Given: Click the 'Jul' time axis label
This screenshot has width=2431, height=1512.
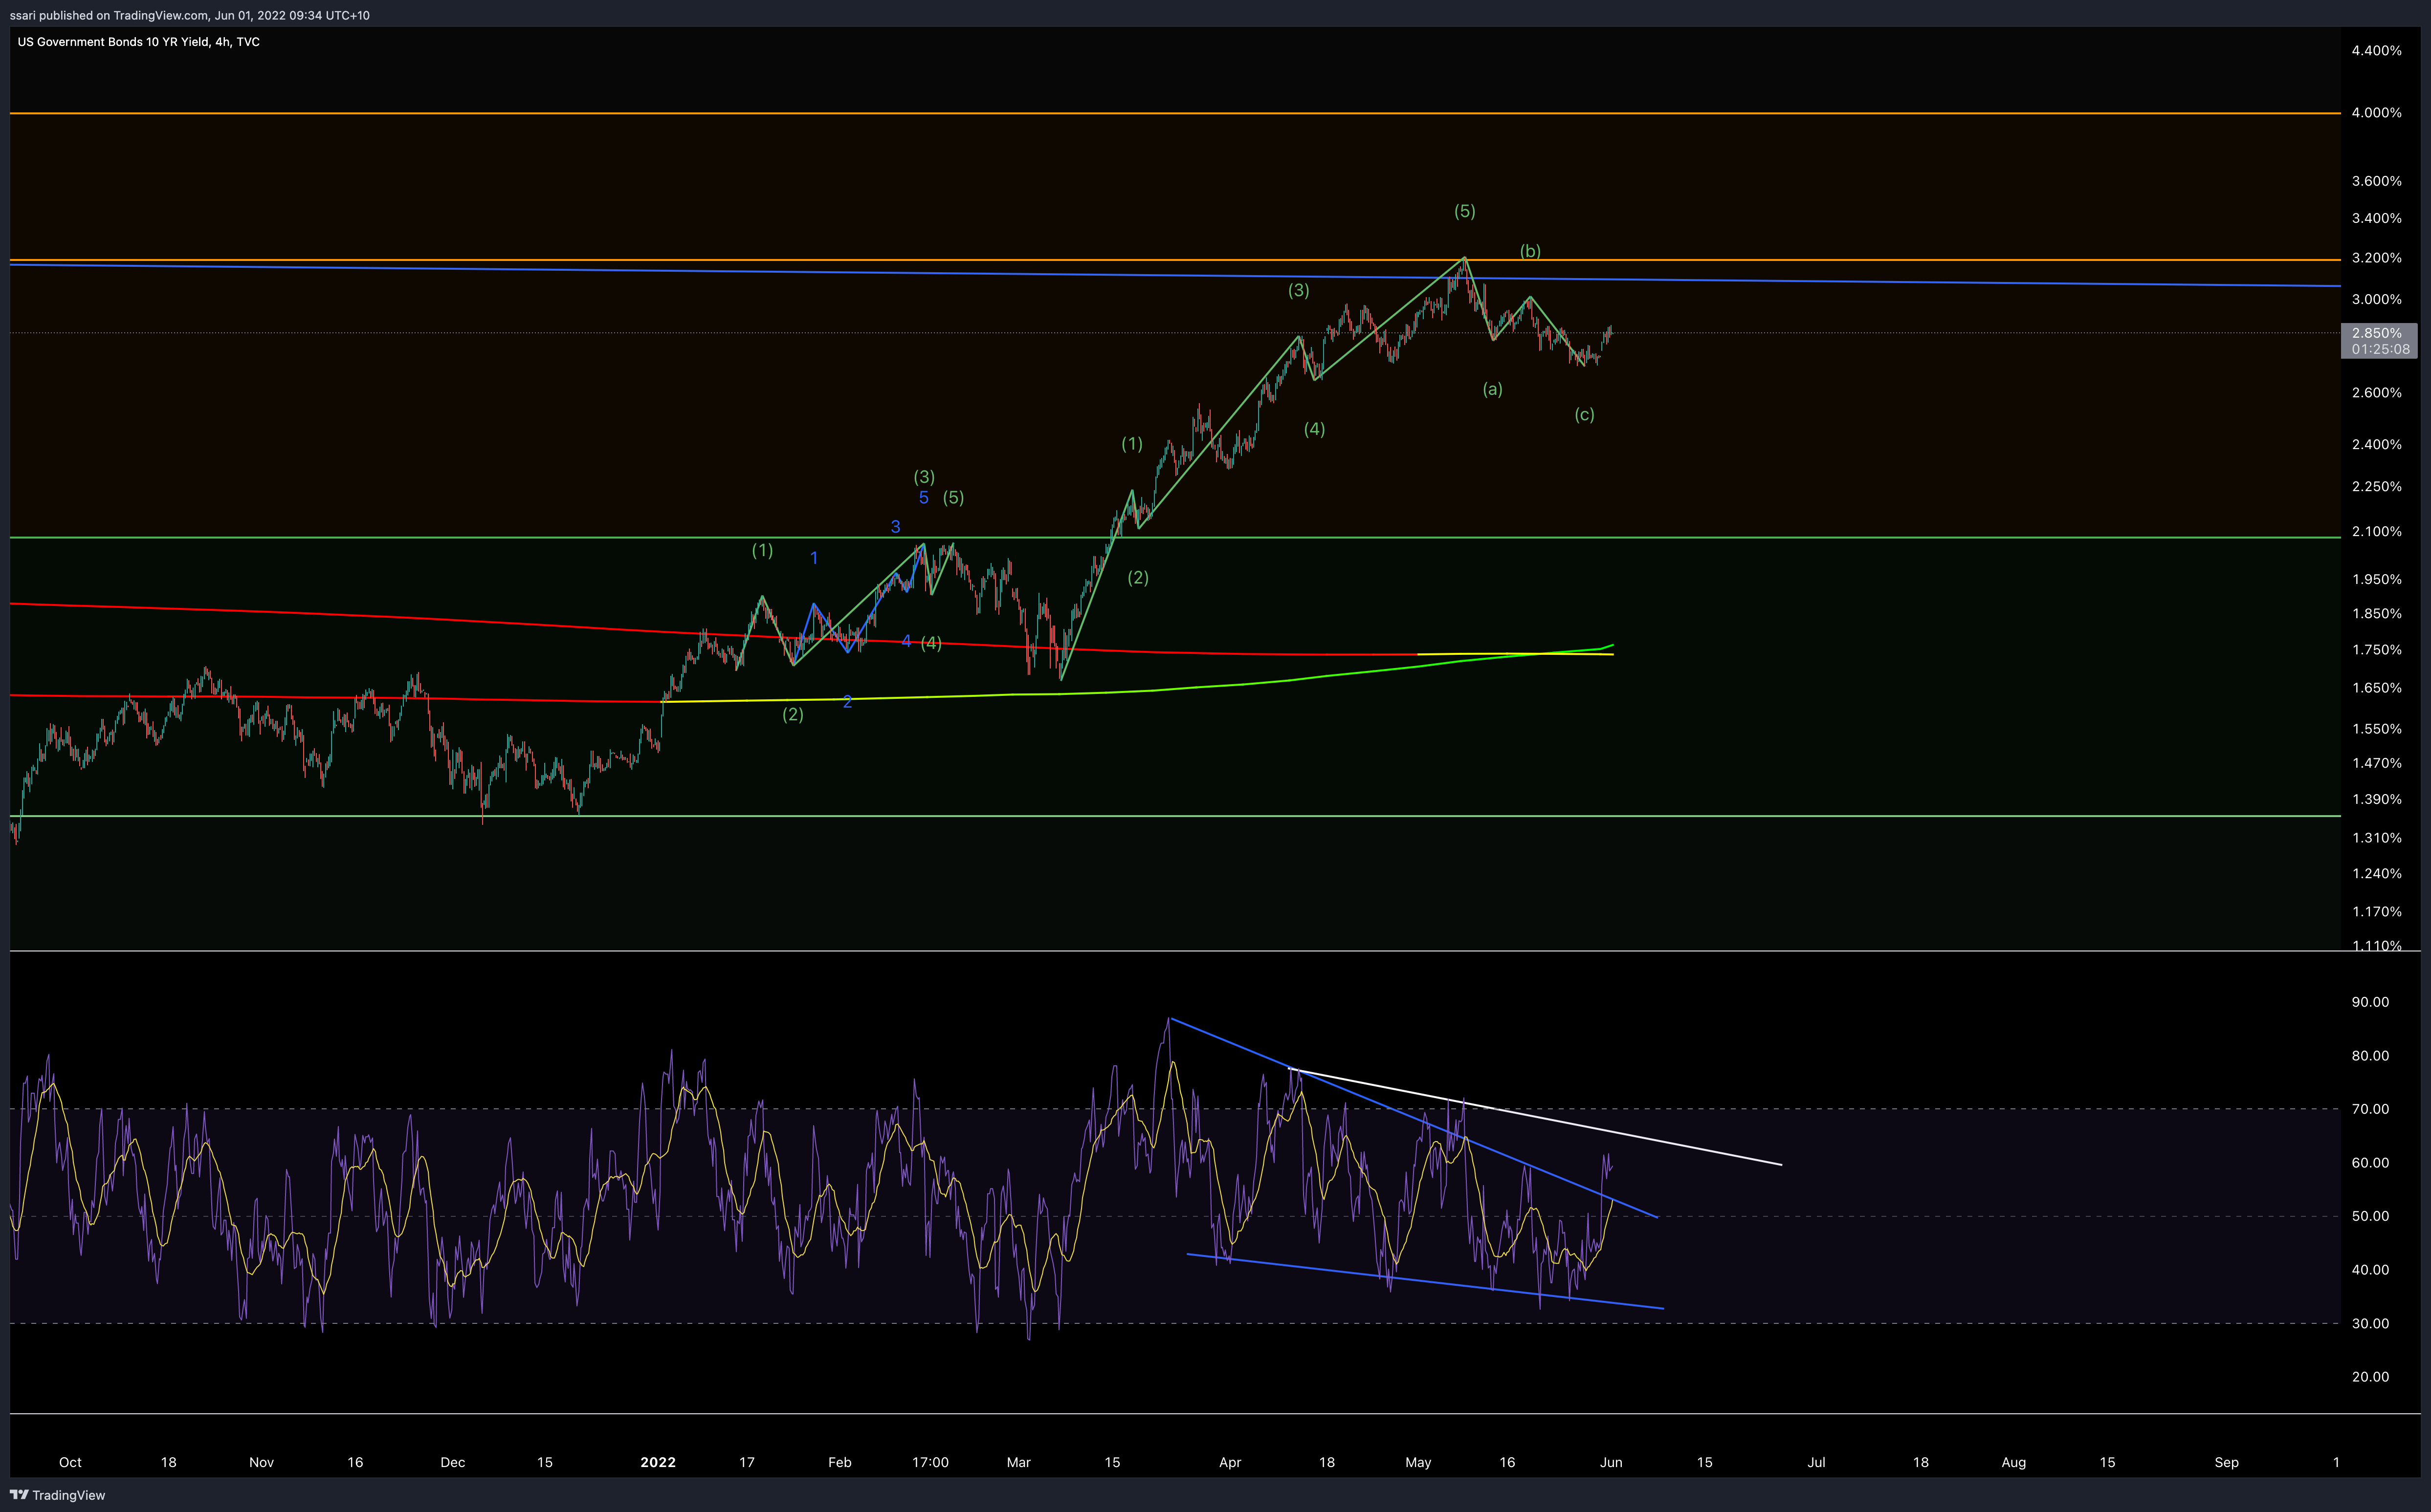Looking at the screenshot, I should pyautogui.click(x=1816, y=1462).
